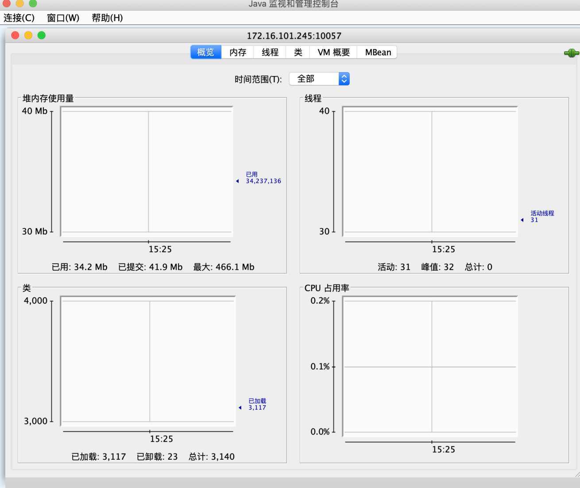
Task: Click the 类 chart area
Action: pyautogui.click(x=148, y=361)
